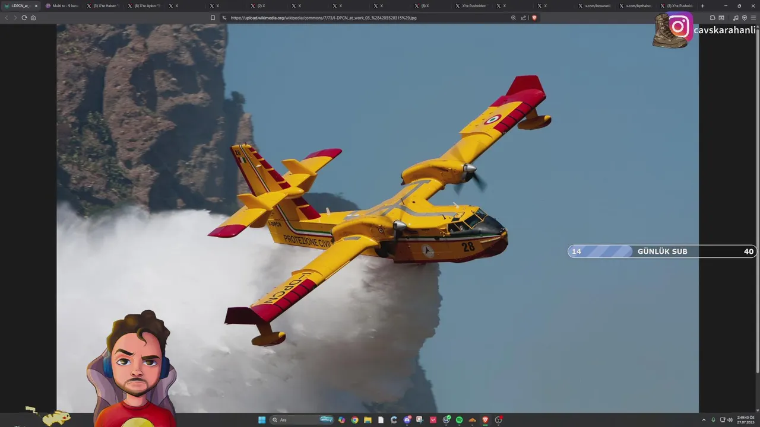Open volume control in system tray
This screenshot has width=760, height=427.
[x=730, y=420]
